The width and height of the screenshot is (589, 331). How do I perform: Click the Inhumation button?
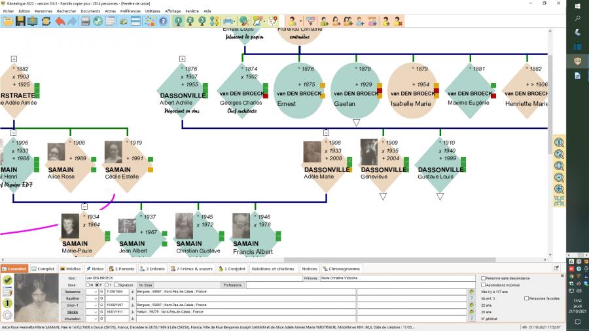(x=73, y=319)
